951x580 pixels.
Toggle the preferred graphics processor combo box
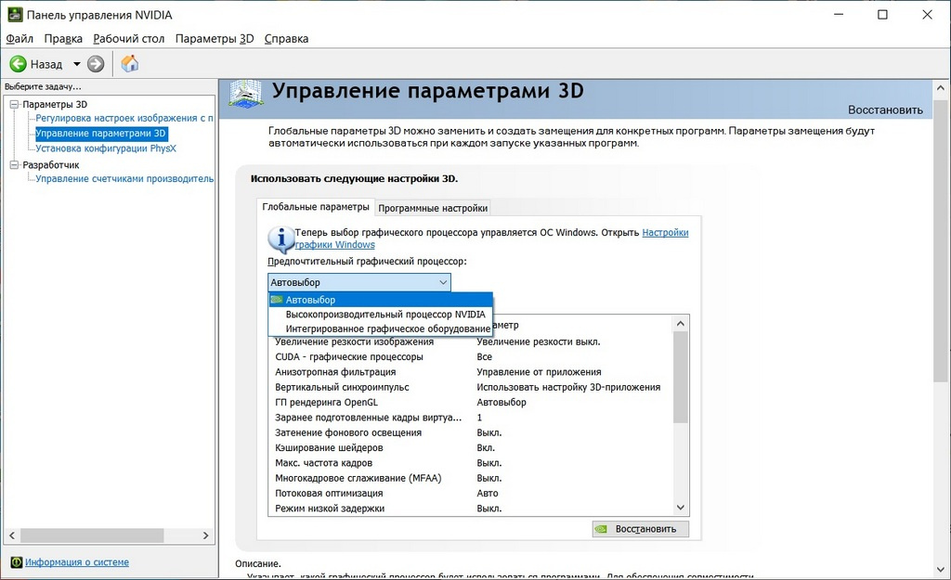359,282
